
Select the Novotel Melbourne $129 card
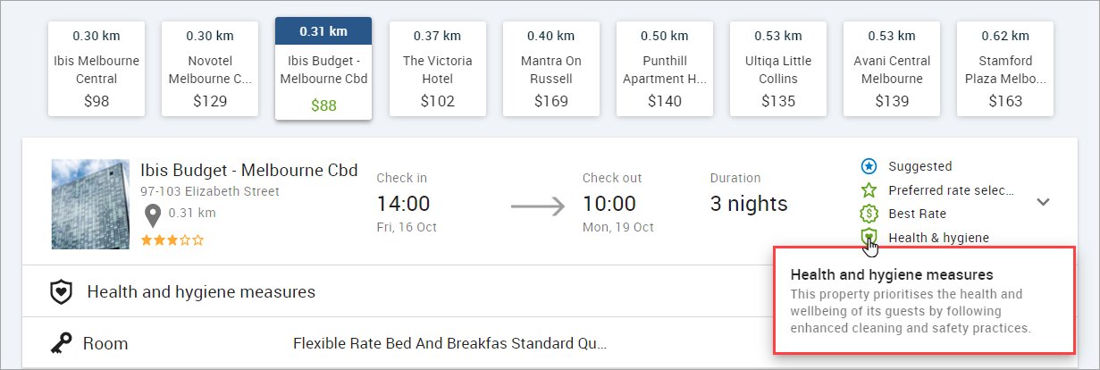pos(209,69)
